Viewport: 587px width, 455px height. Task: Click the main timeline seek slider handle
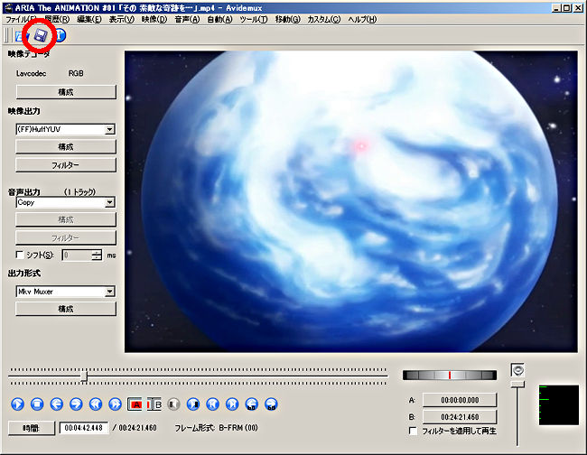84,376
